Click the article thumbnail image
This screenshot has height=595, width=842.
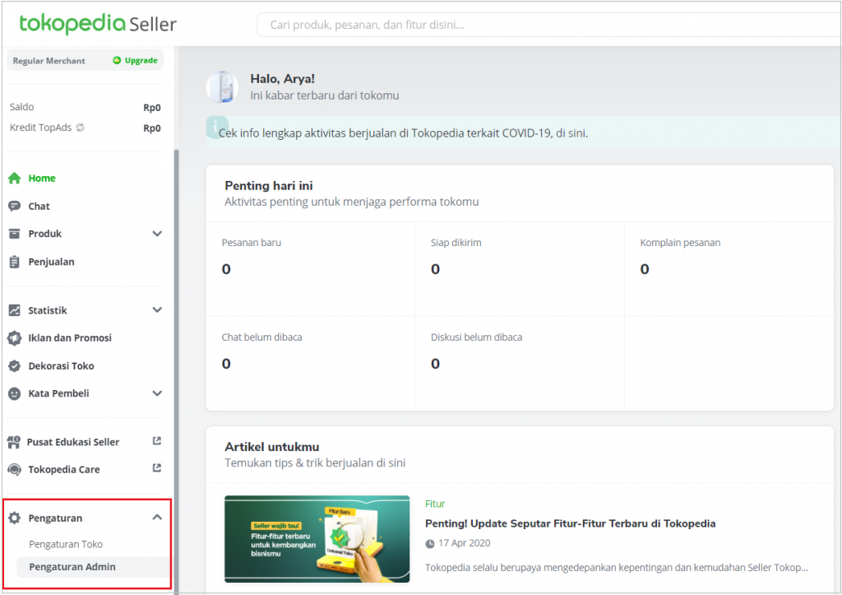coord(317,538)
